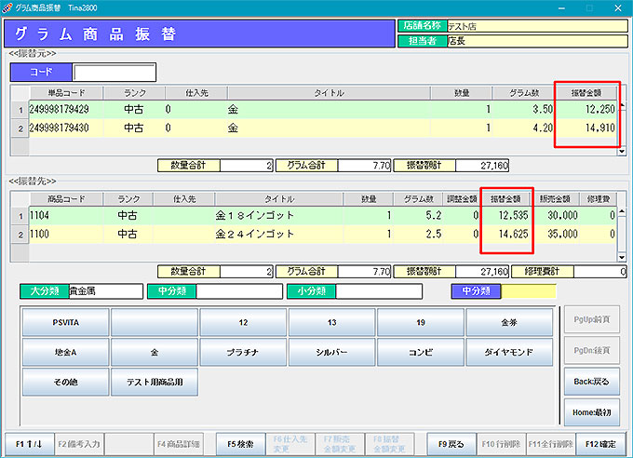Select source row 249998179430
The width and height of the screenshot is (633, 458).
tap(323, 128)
